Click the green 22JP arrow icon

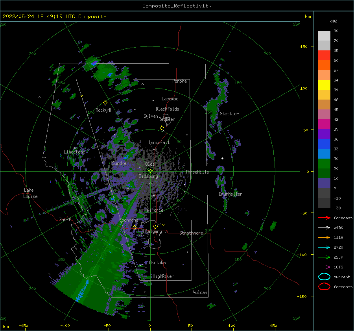(324, 257)
